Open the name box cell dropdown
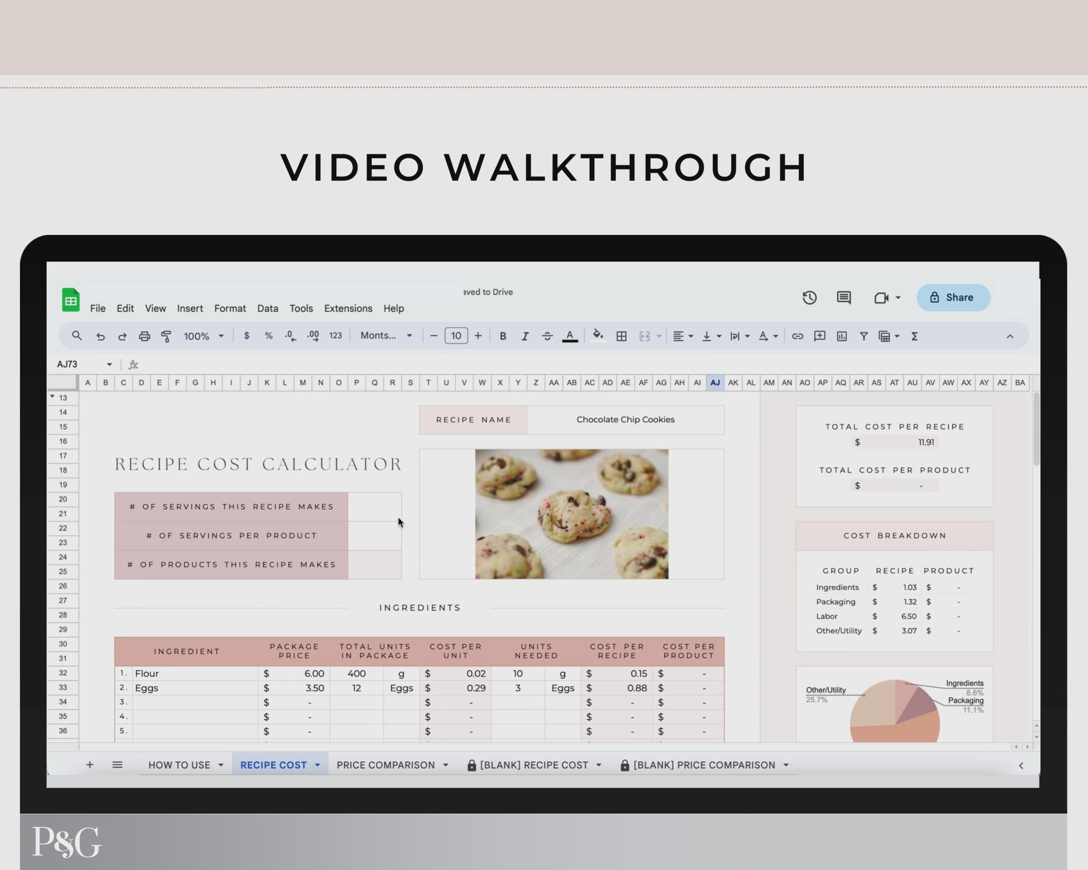The image size is (1088, 870). [x=109, y=364]
